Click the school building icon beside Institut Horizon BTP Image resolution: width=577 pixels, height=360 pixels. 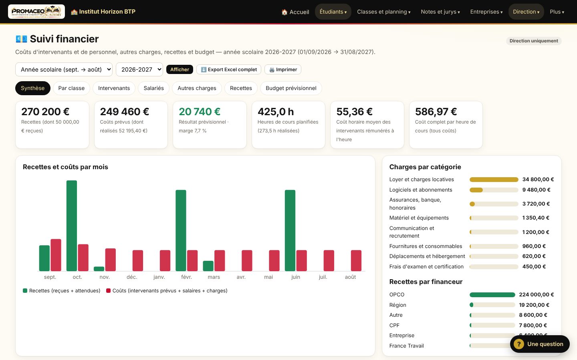[x=74, y=12]
